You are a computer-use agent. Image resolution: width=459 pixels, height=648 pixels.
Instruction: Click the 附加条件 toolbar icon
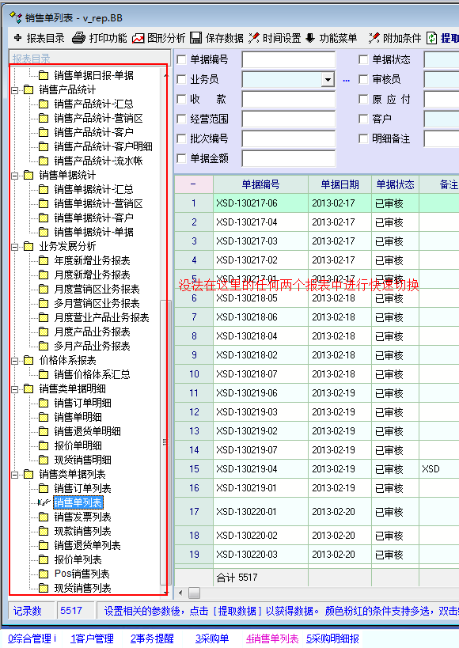click(x=374, y=38)
